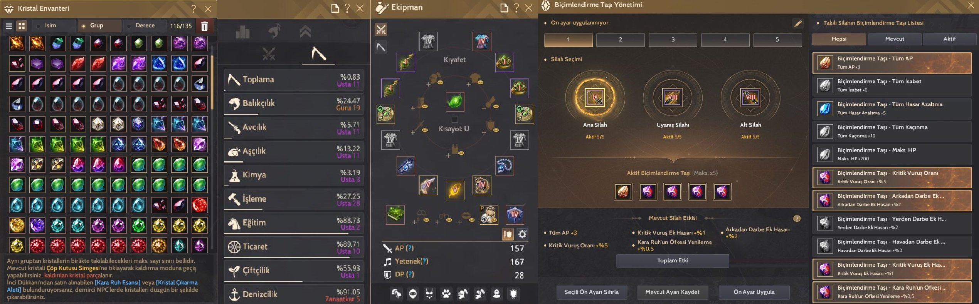979x304 pixels.
Task: Click the trash can icon in Kristal Envanteri
Action: click(205, 26)
